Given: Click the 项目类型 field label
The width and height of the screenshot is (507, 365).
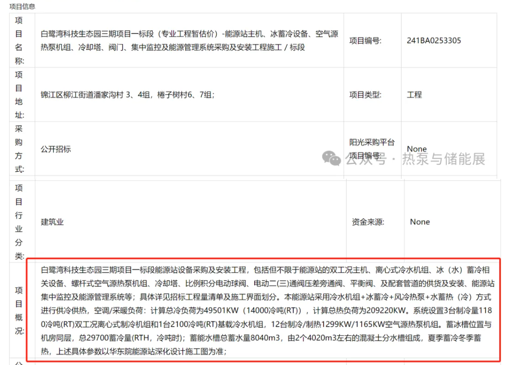Looking at the screenshot, I should click(366, 95).
